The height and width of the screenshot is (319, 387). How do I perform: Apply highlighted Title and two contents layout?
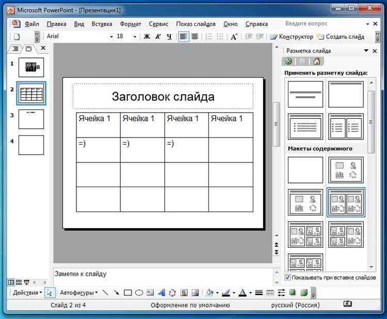point(346,202)
